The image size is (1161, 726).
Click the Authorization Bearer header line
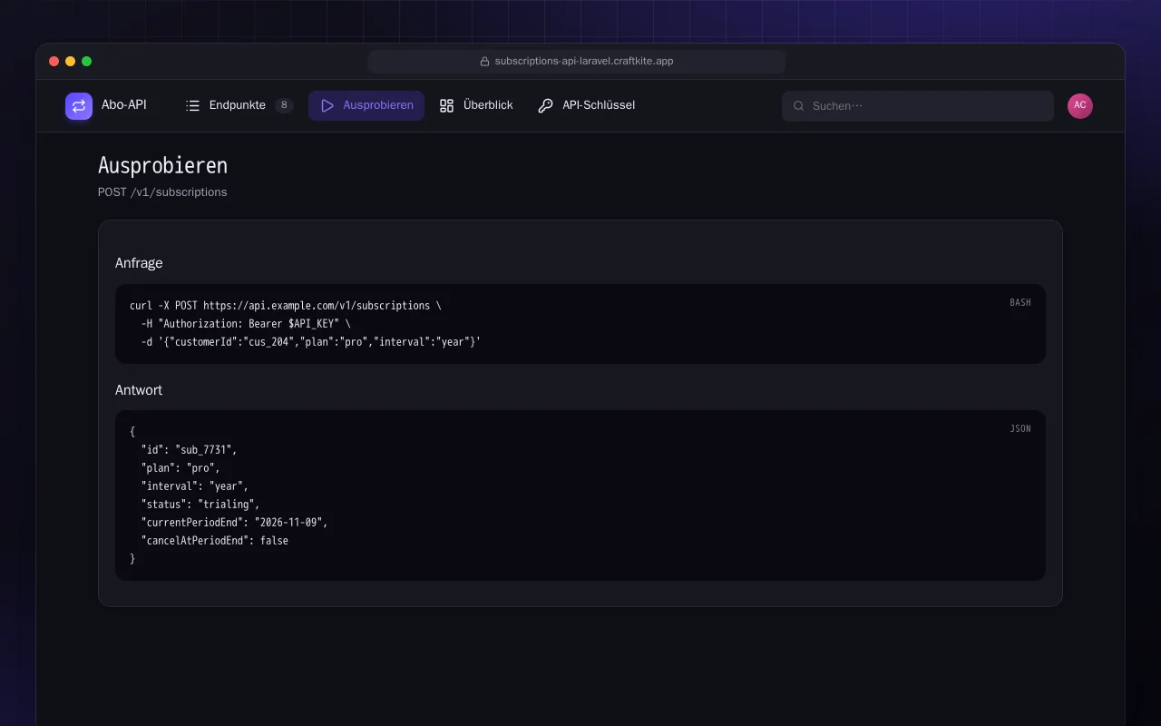point(246,324)
